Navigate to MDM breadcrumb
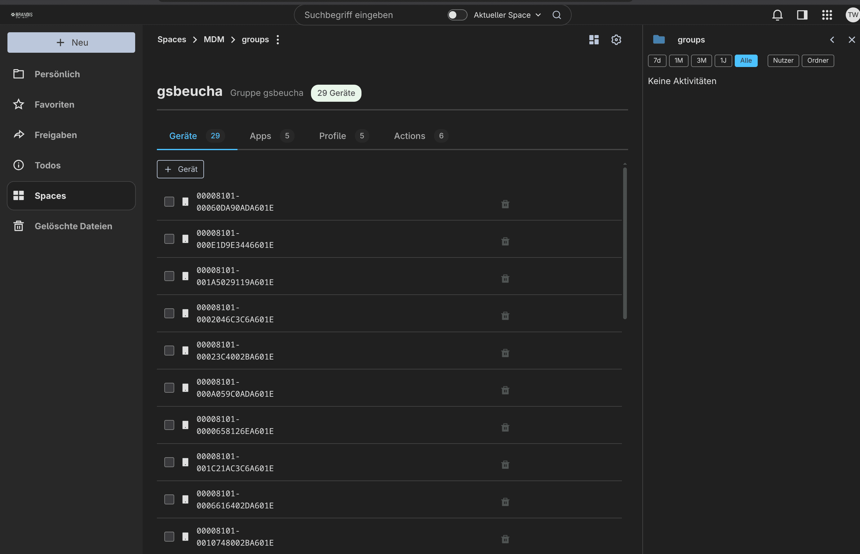The height and width of the screenshot is (554, 860). pos(214,40)
